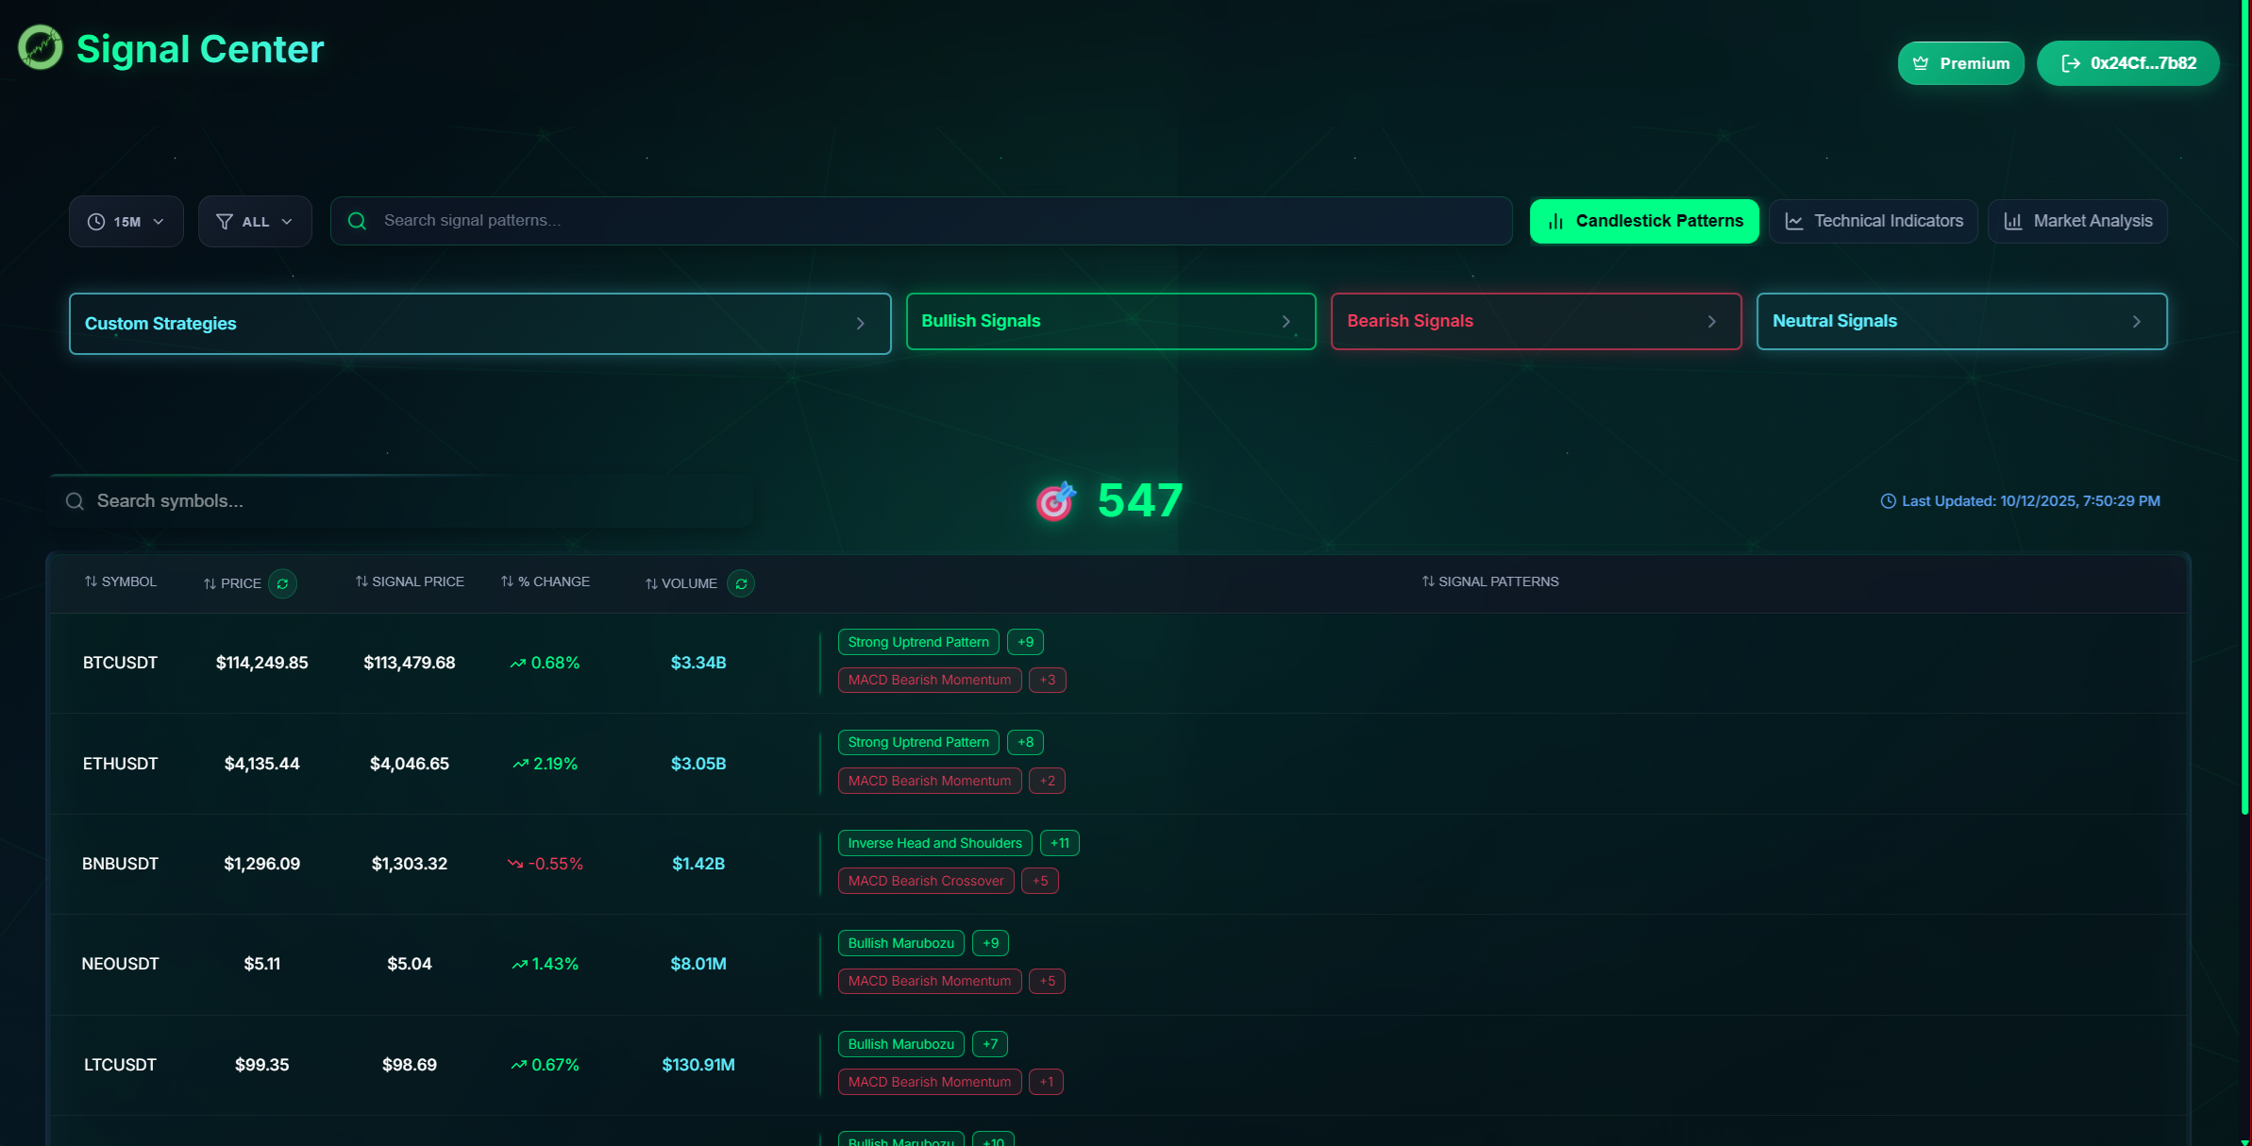Click the Signal Center logo icon
Viewport: 2252px width, 1146px height.
pos(41,47)
